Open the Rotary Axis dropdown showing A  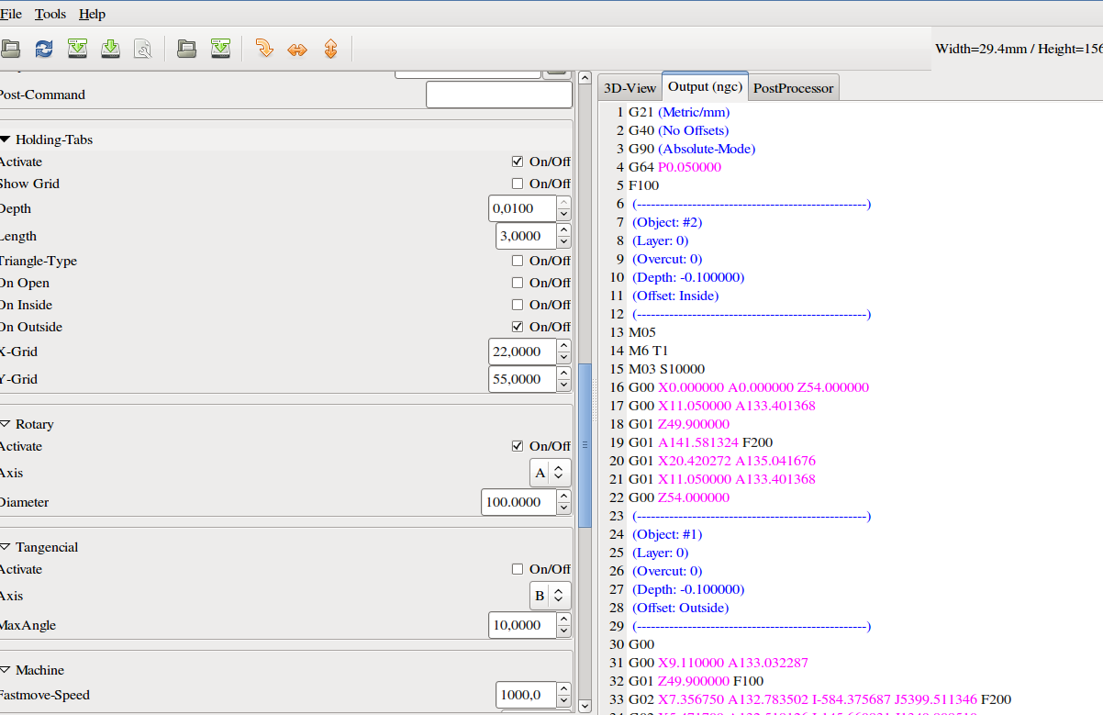(551, 473)
